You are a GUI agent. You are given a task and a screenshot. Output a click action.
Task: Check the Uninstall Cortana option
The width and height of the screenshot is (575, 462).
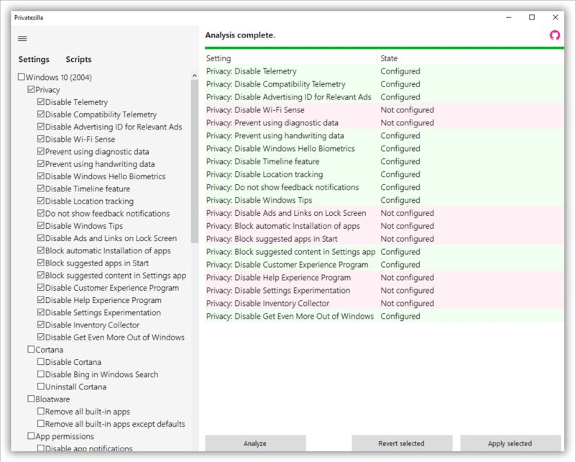41,386
